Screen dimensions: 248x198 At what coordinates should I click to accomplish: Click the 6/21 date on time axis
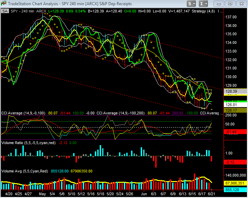pos(211,194)
